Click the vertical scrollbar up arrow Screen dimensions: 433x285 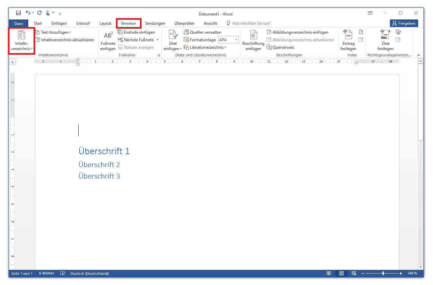420,61
